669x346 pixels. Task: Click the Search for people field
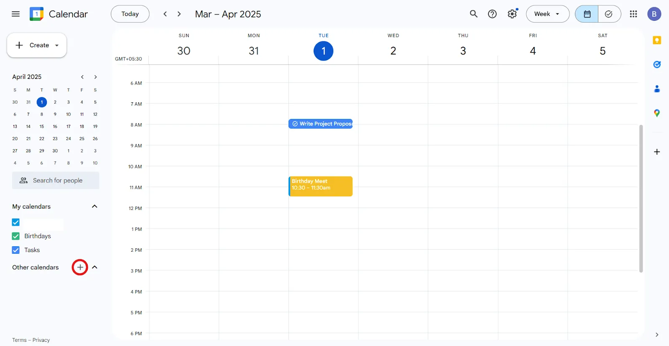pos(56,180)
